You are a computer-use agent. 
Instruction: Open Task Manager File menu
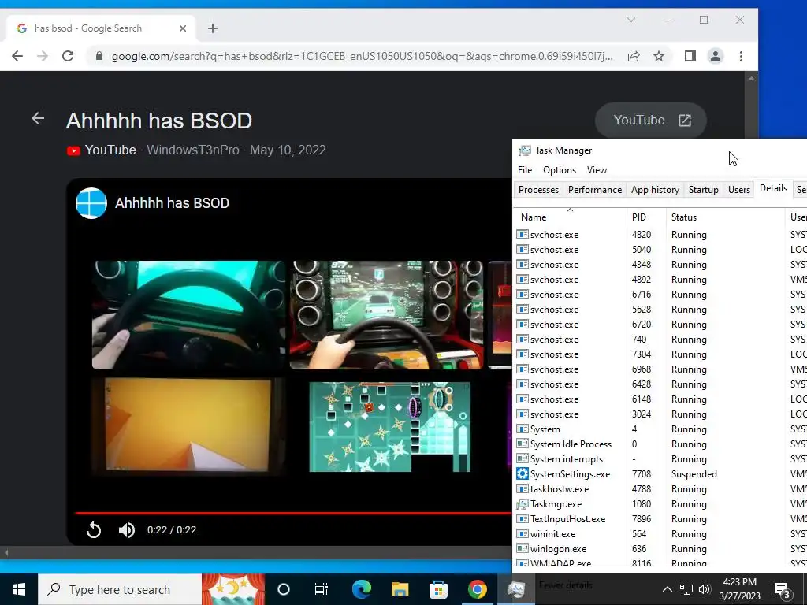coord(525,170)
